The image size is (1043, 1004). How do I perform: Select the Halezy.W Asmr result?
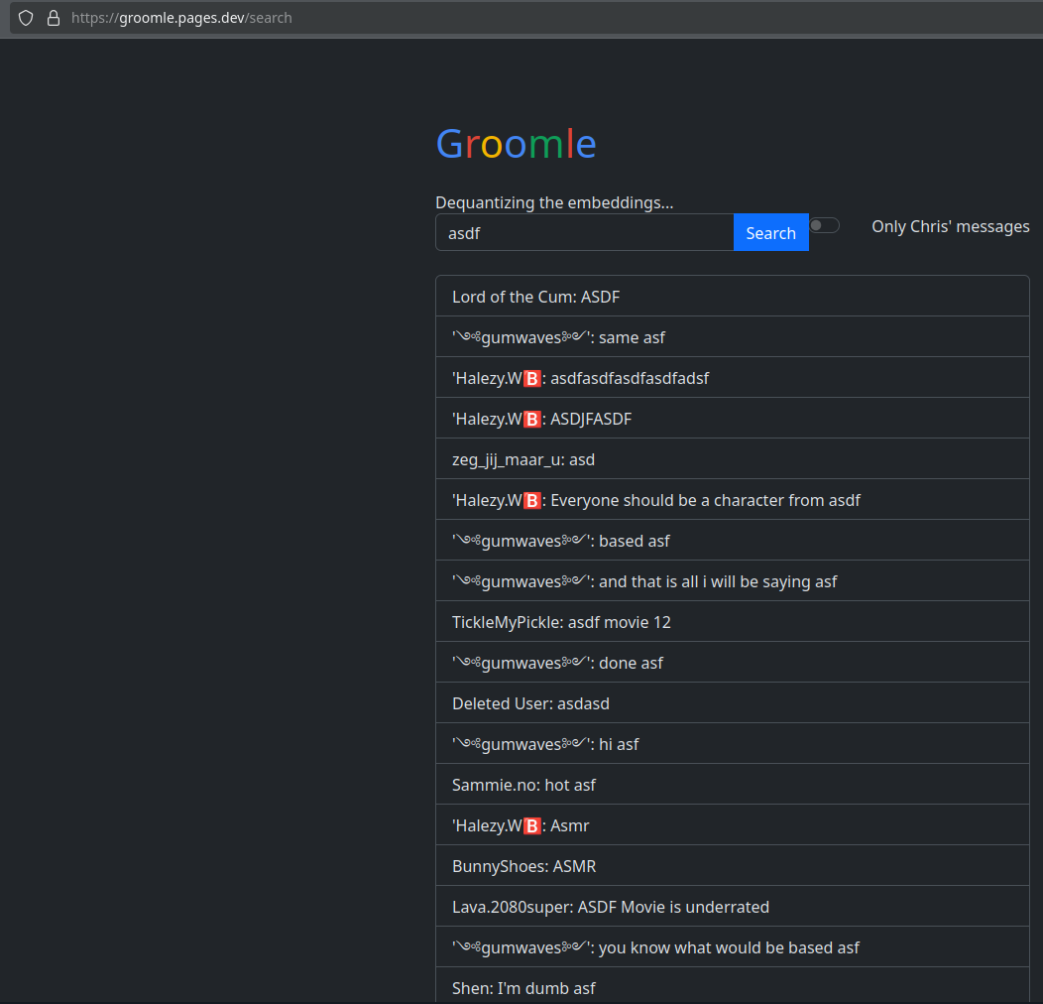733,824
